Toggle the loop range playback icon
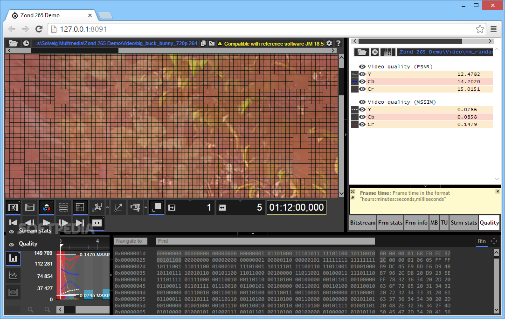Viewport: 505px width, 319px height. [97, 223]
